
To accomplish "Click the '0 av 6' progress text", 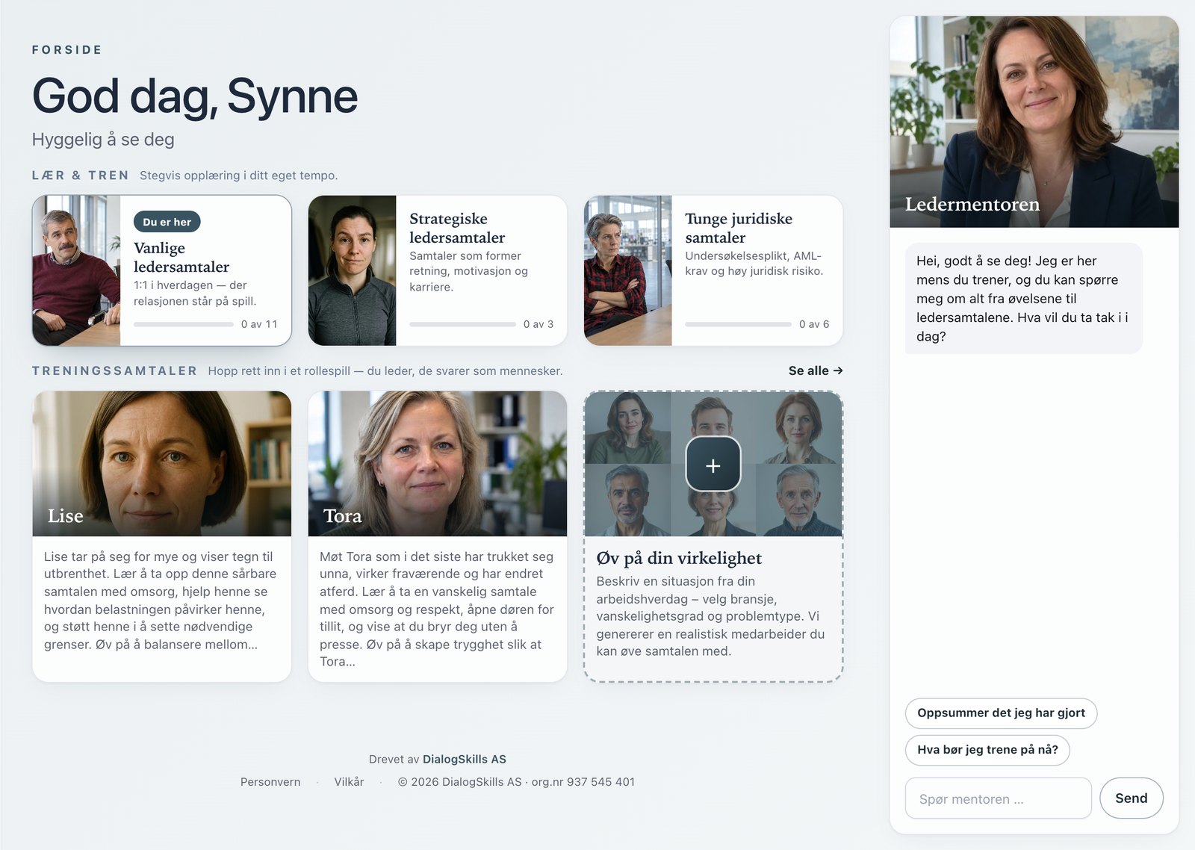I will (814, 324).
